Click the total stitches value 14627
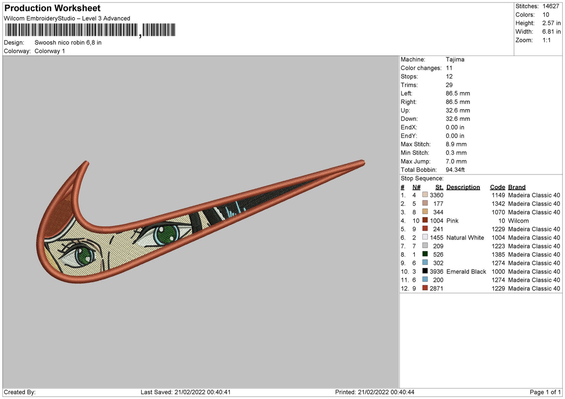 550,6
